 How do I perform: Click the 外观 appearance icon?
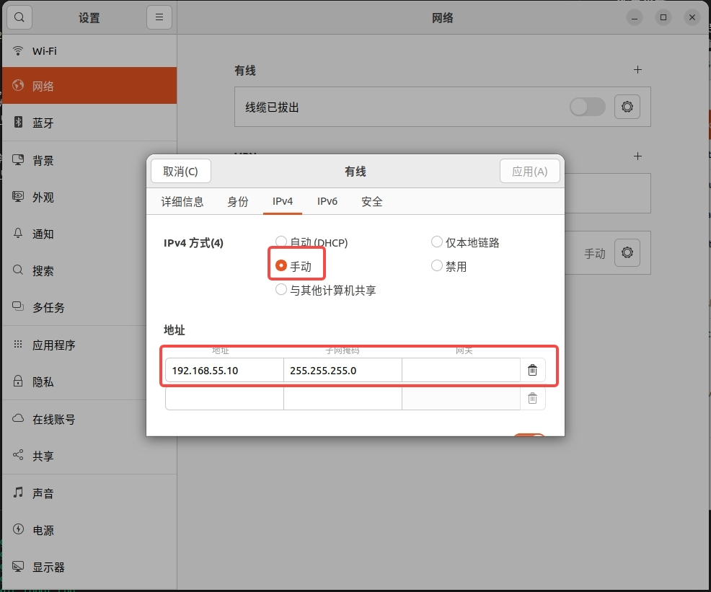[18, 196]
